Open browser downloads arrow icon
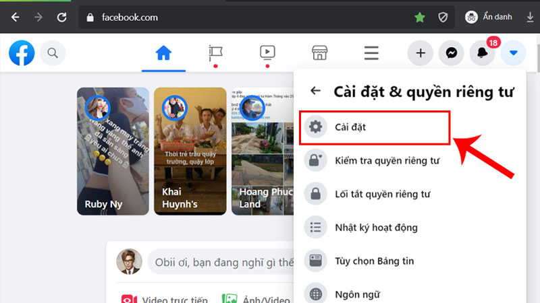 pyautogui.click(x=530, y=17)
